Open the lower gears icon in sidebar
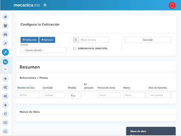 click(x=5, y=96)
